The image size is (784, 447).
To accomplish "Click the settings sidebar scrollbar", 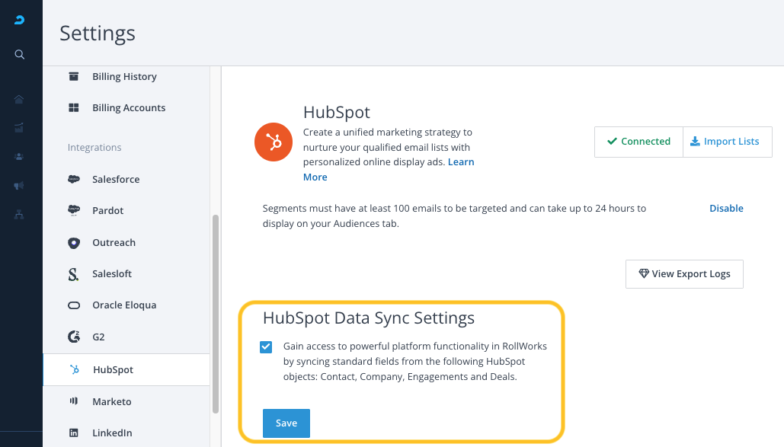I will click(216, 312).
